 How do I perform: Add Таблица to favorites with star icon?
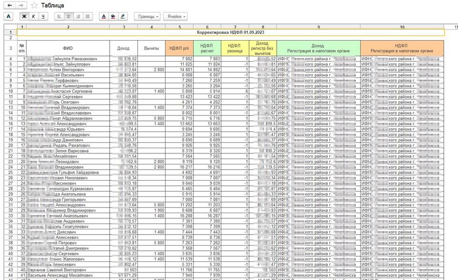[34, 5]
